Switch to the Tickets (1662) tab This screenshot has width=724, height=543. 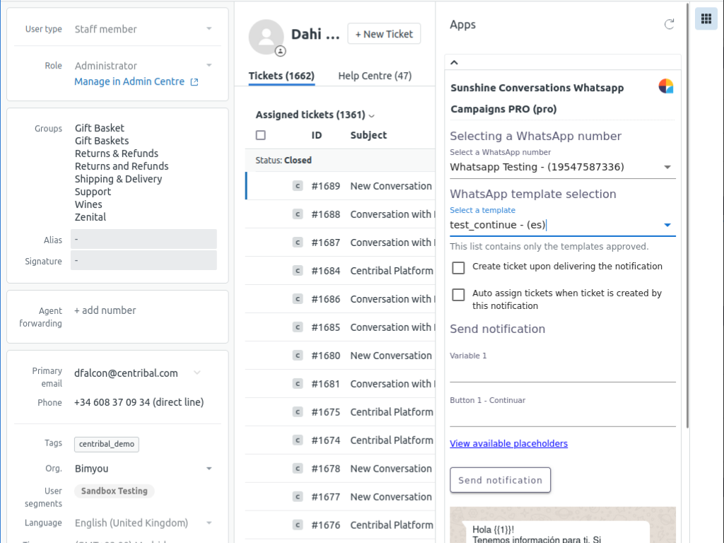tap(281, 76)
